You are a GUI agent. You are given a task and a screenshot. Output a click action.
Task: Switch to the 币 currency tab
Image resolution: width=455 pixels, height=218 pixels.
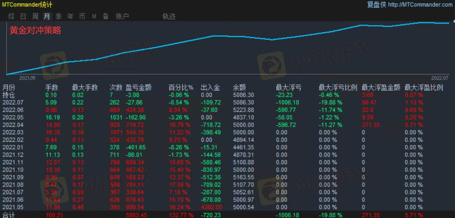pos(82,16)
